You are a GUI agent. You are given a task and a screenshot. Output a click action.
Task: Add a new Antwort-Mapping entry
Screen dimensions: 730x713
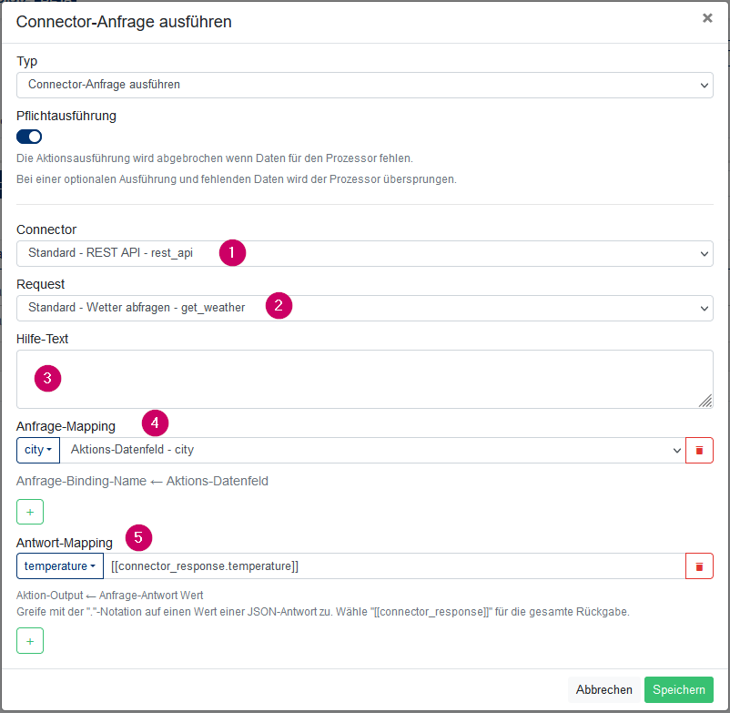(30, 641)
